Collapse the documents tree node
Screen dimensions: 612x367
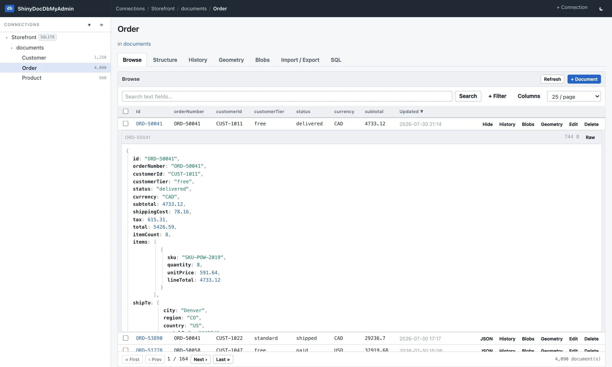pyautogui.click(x=12, y=48)
